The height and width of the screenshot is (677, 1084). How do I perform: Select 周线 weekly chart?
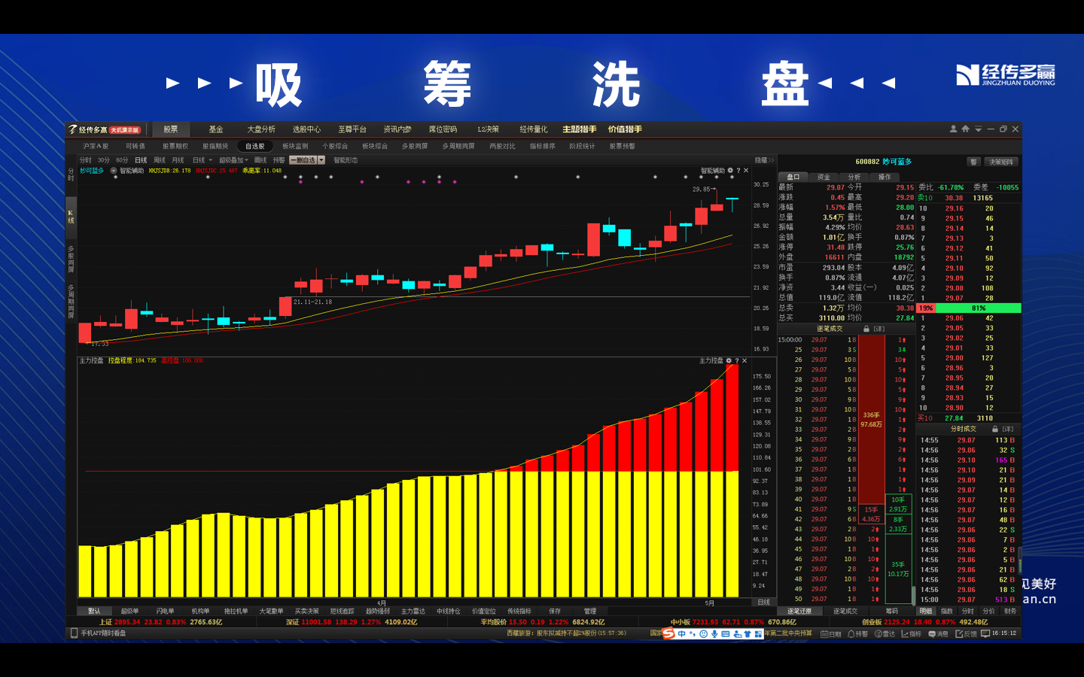[160, 160]
